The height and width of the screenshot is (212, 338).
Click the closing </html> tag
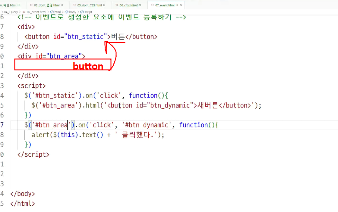pyautogui.click(x=23, y=204)
